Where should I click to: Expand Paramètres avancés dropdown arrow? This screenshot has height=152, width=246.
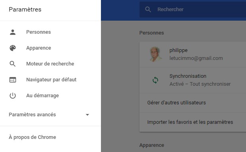click(87, 115)
